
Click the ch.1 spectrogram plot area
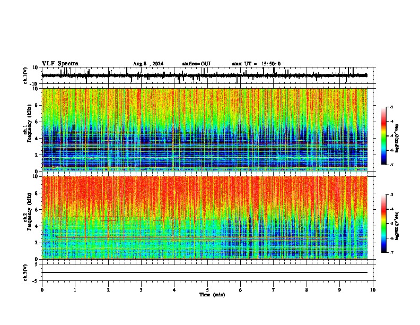pyautogui.click(x=205, y=130)
